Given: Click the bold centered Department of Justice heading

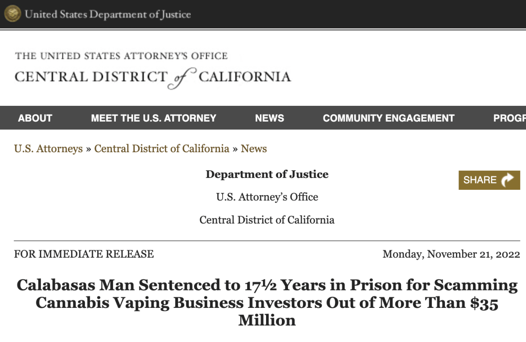Looking at the screenshot, I should pyautogui.click(x=267, y=174).
